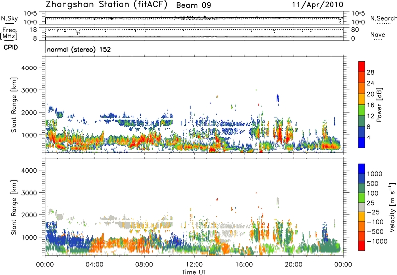The height and width of the screenshot is (275, 397).
Task: Click the '12:00' time axis label
Action: [x=194, y=265]
